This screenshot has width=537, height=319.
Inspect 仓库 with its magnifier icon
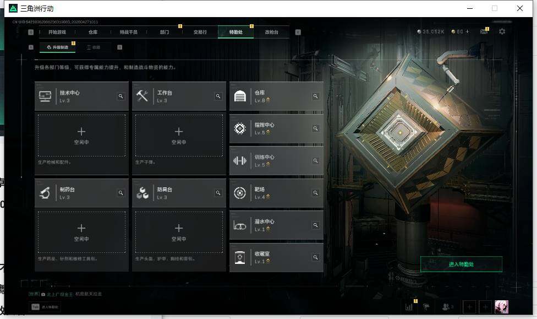(315, 96)
